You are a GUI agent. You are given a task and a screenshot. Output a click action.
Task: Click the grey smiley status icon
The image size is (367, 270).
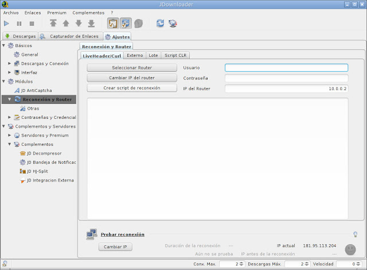pos(350,250)
